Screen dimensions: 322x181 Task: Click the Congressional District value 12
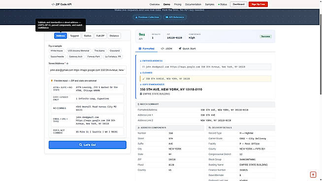241,154
